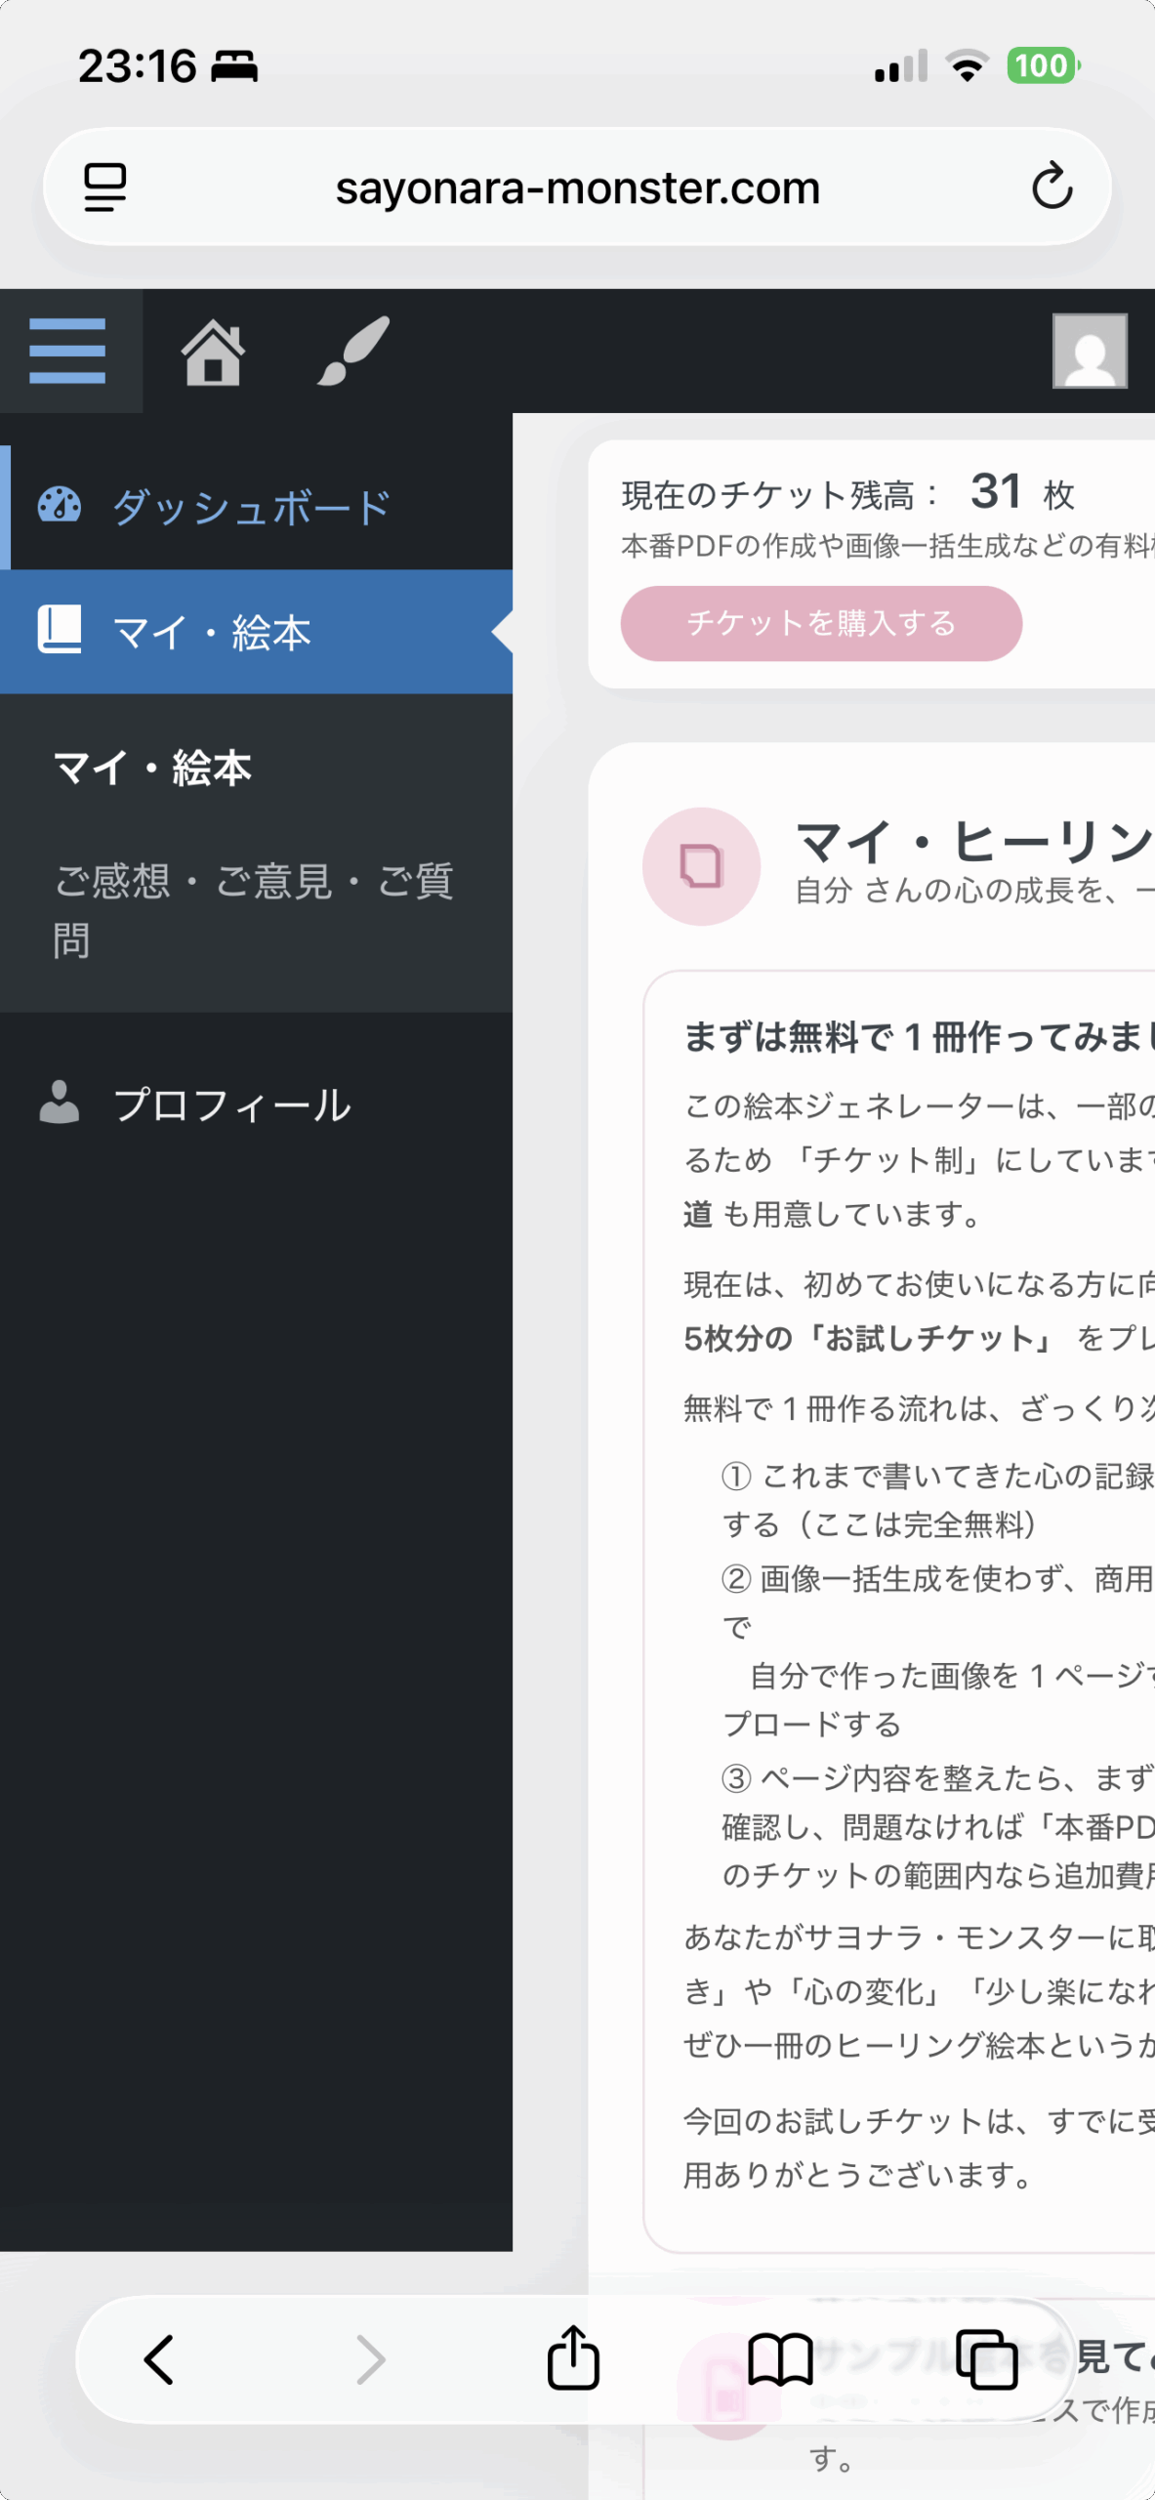The height and width of the screenshot is (2500, 1155).
Task: Click the pink マイ・ヒーリング circle icon
Action: [x=701, y=866]
